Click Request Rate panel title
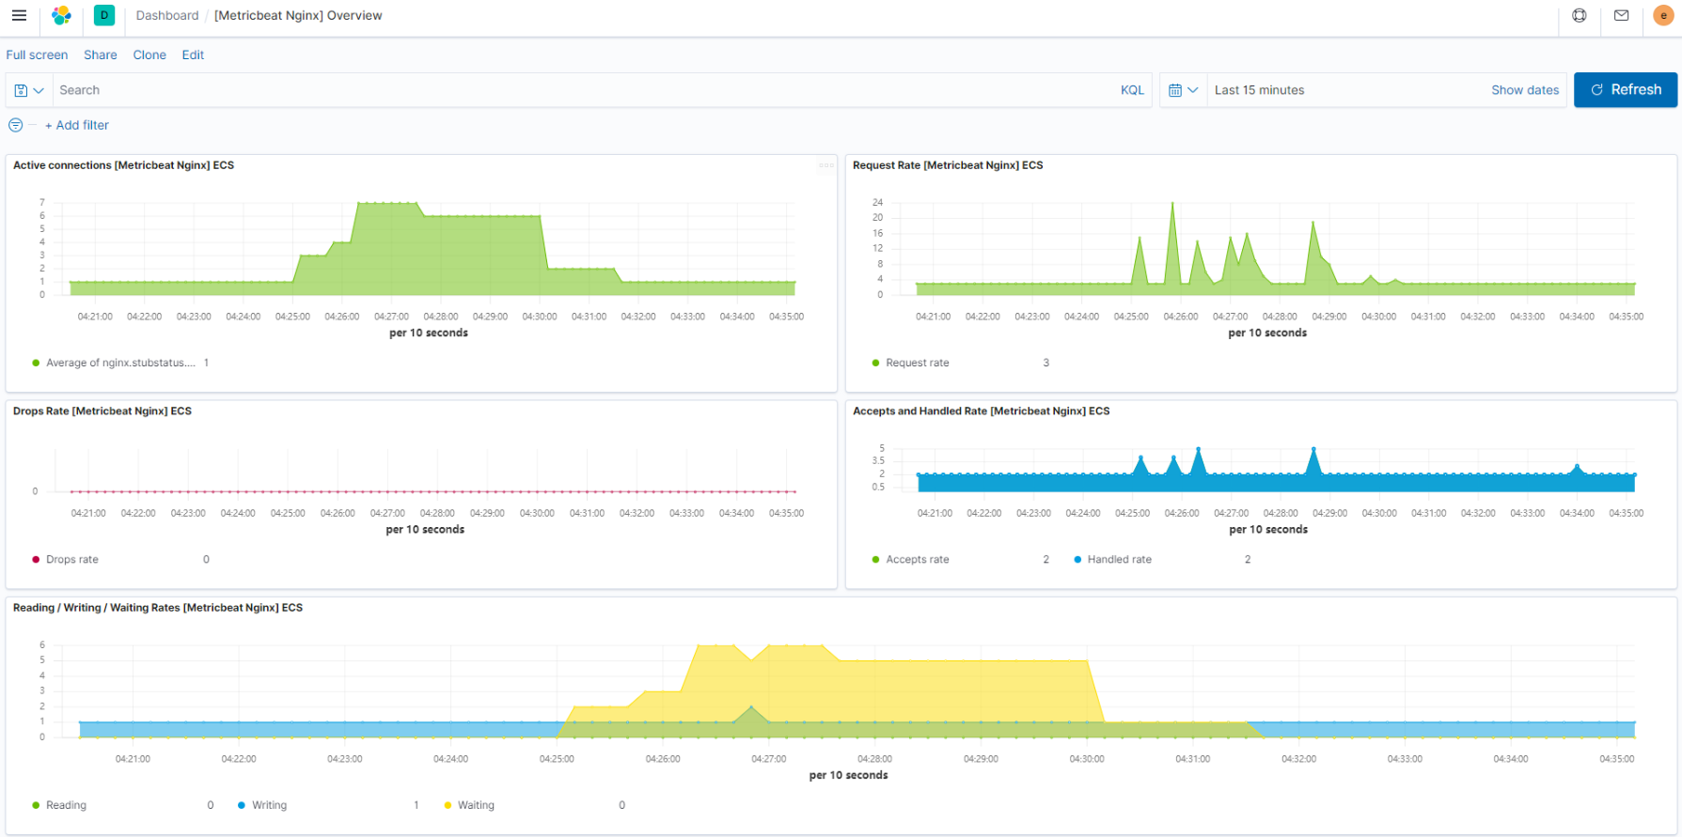Viewport: 1682px width, 837px height. pyautogui.click(x=948, y=165)
